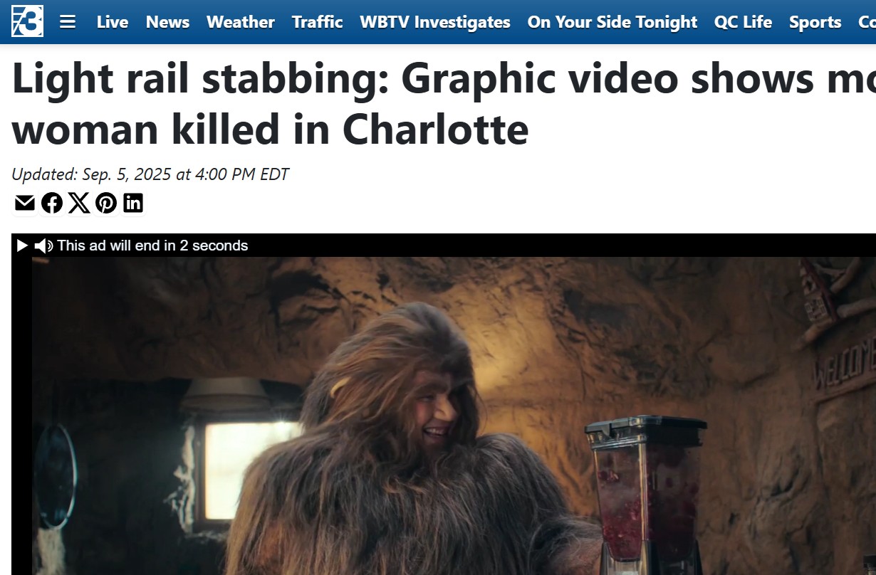
Task: Mute the video ad volume
Action: (x=43, y=246)
